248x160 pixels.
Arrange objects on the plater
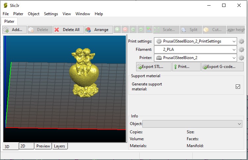(x=97, y=30)
